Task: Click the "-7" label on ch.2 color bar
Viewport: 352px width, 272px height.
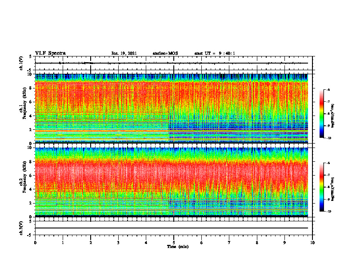Action: click(x=328, y=175)
